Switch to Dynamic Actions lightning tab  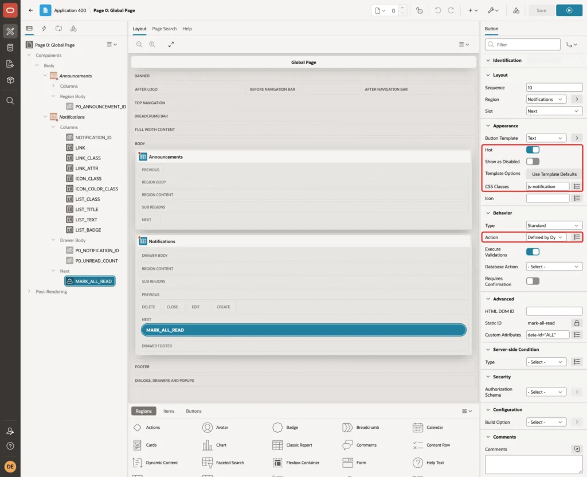coord(44,29)
